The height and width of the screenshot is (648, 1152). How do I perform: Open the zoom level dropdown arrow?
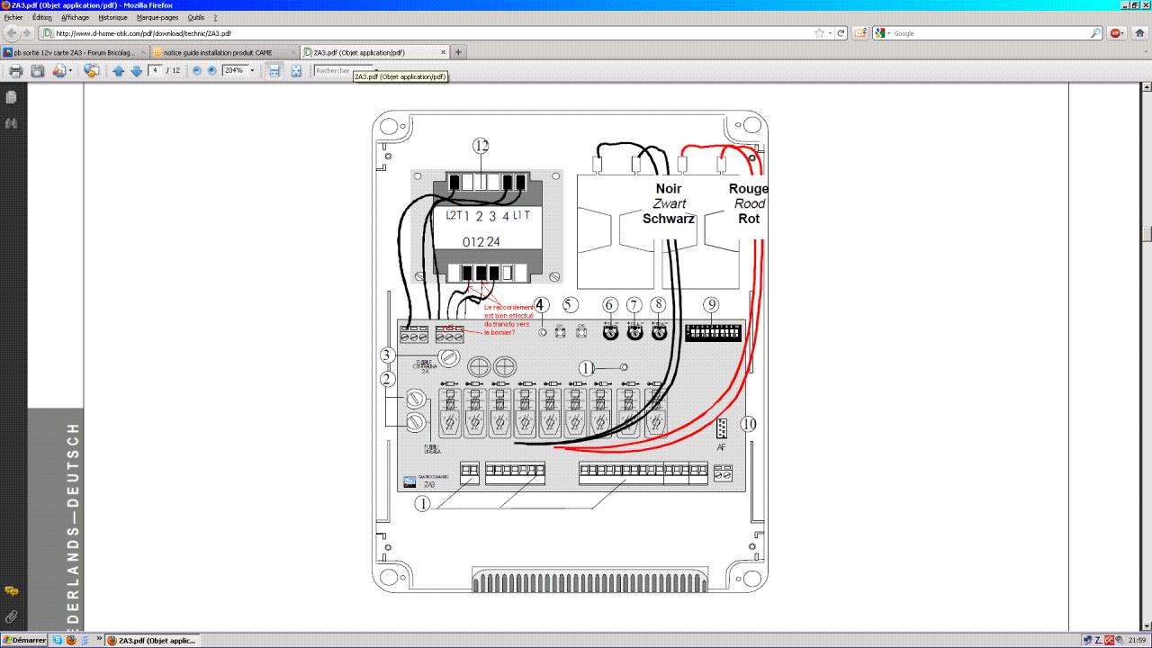coord(252,70)
